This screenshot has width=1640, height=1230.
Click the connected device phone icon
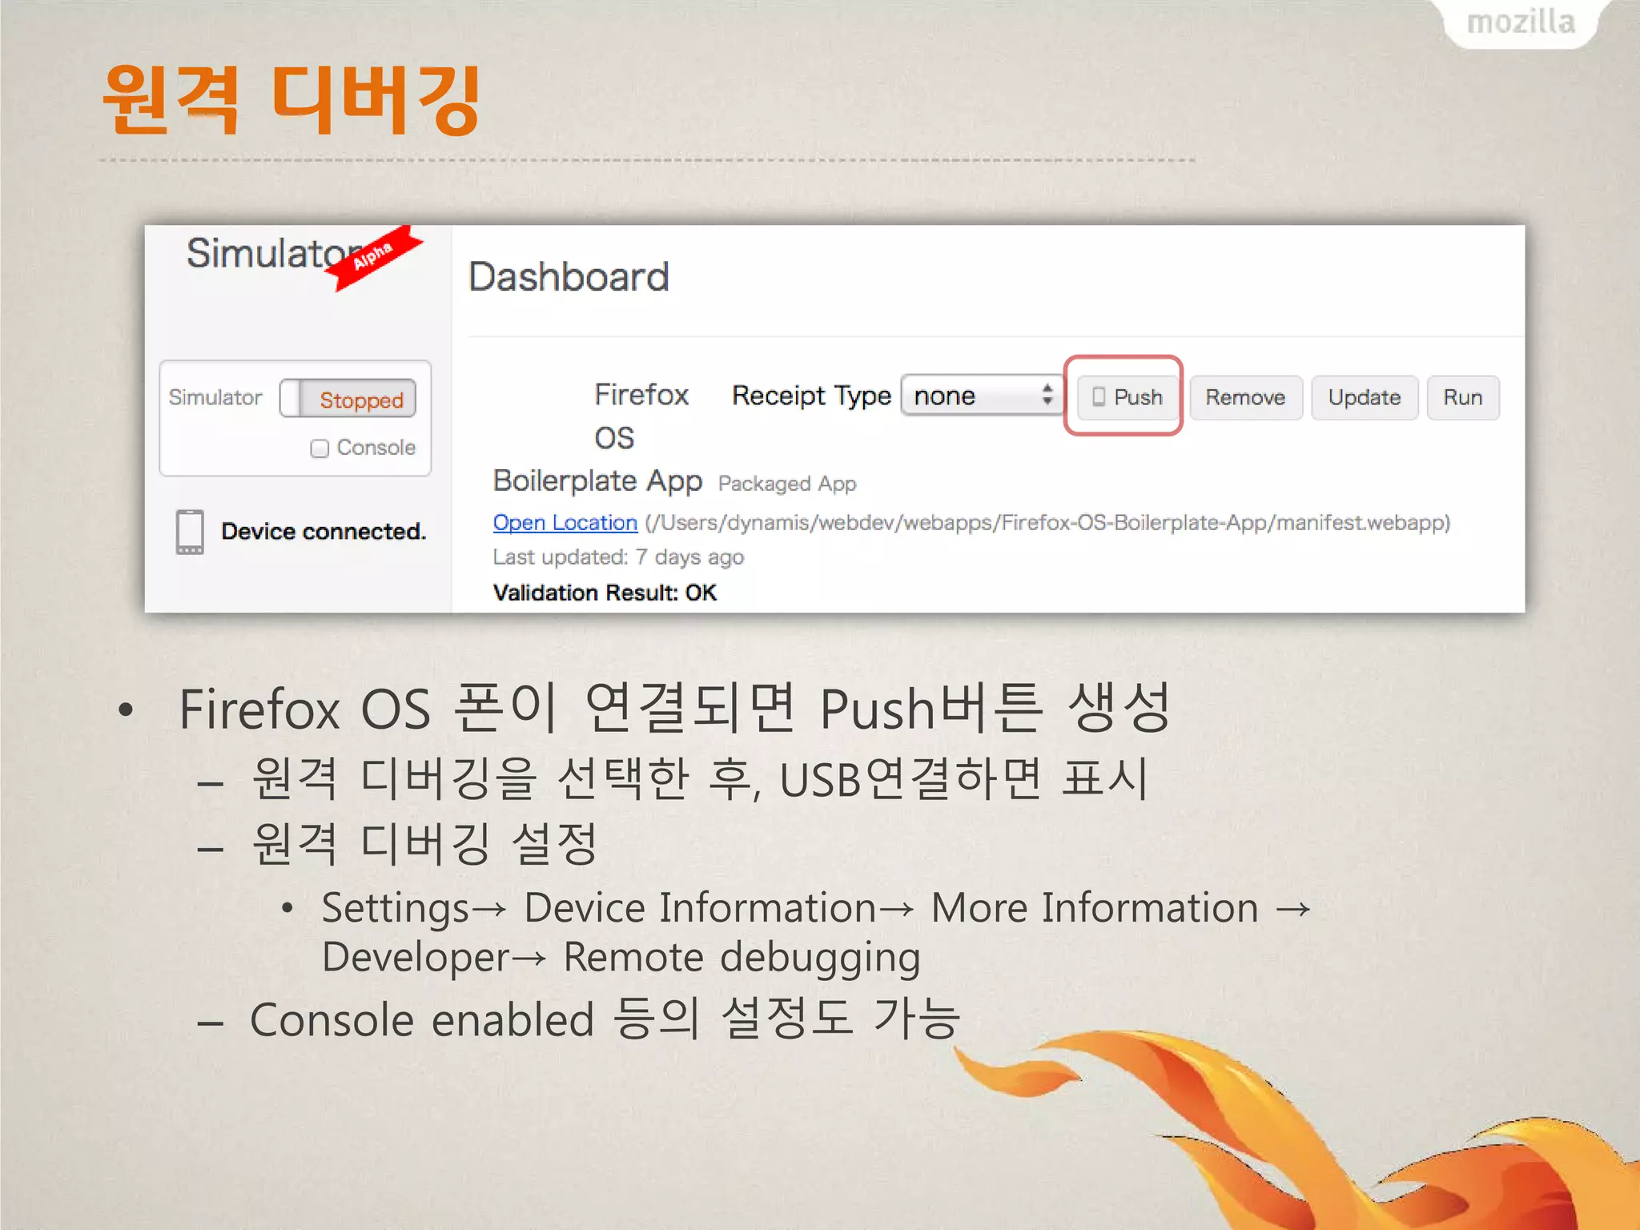pos(190,532)
